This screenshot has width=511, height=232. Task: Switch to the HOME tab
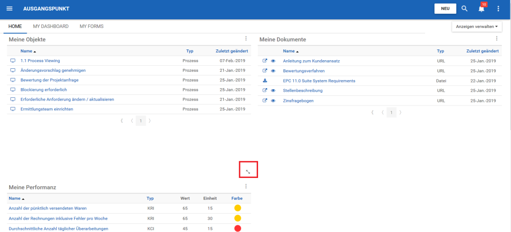tap(15, 27)
